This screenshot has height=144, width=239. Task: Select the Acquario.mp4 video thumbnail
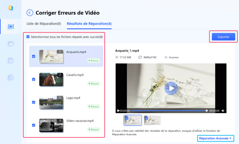point(51,56)
